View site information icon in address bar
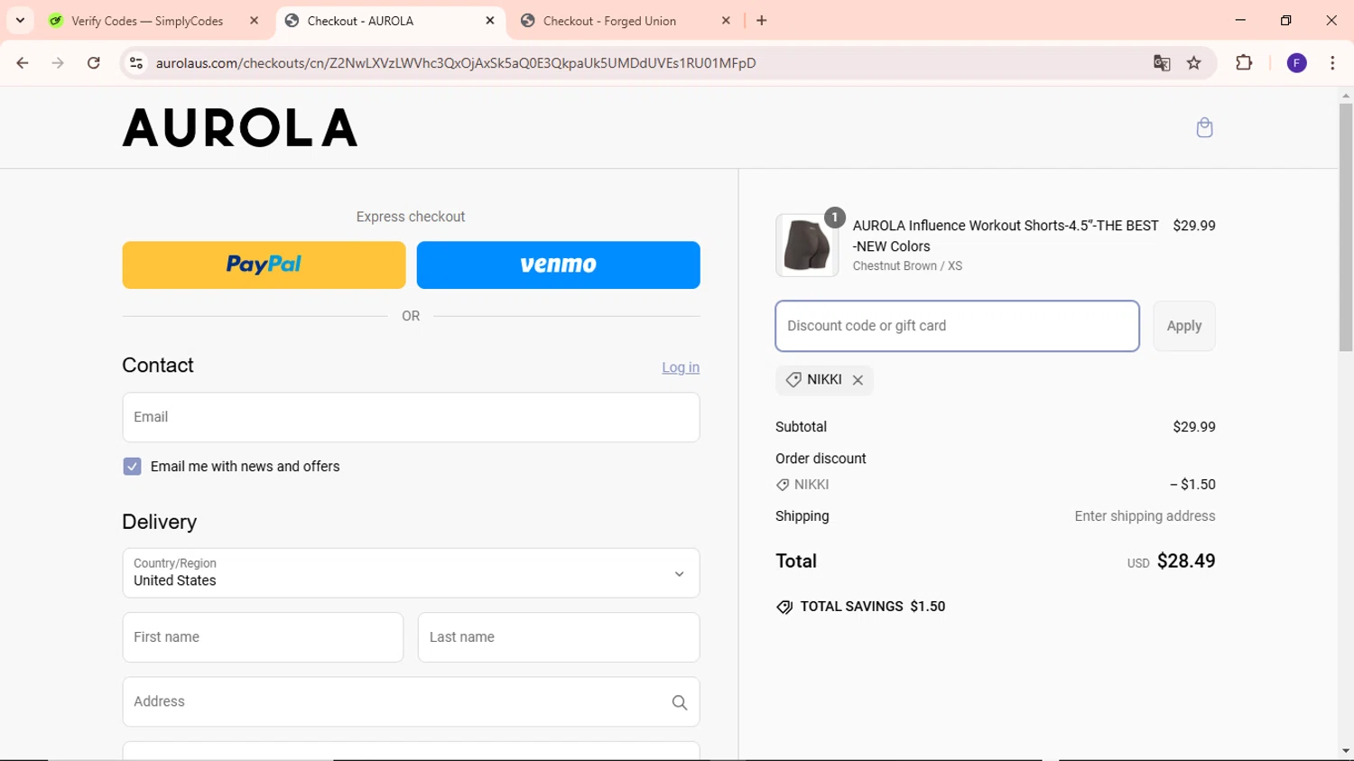The width and height of the screenshot is (1354, 761). coord(136,63)
